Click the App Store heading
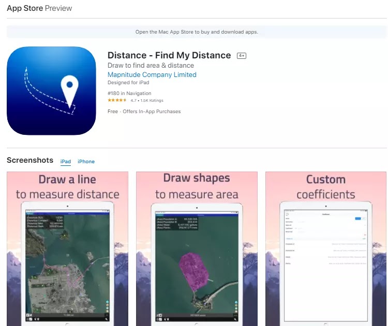Viewport: 388px width, 326px height. [x=25, y=8]
